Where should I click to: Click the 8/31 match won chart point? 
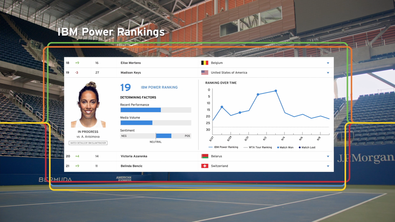pyautogui.click(x=240, y=113)
